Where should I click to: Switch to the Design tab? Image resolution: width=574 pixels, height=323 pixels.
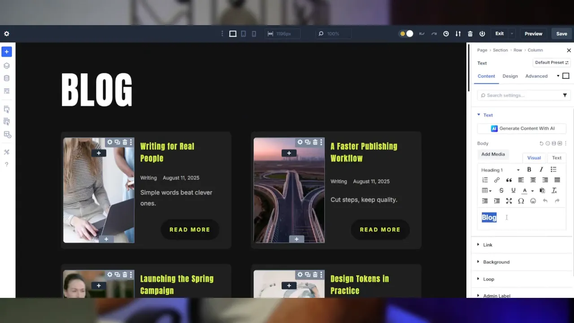pyautogui.click(x=510, y=76)
